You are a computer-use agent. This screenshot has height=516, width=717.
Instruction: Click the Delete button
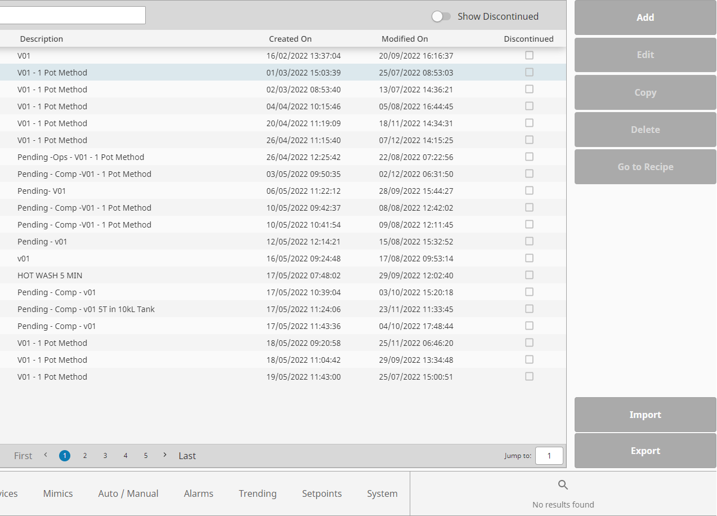[x=645, y=130]
